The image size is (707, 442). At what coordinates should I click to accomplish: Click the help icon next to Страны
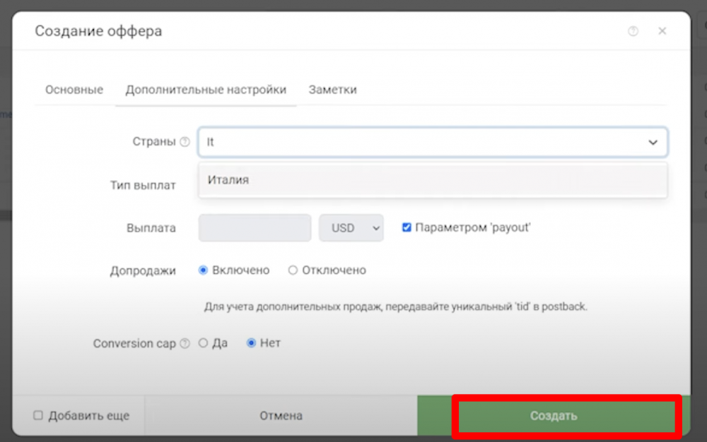coord(185,142)
